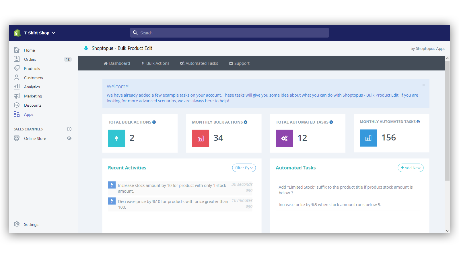Dismiss the Welcome banner
Viewport: 459px width, 258px height.
pyautogui.click(x=423, y=85)
